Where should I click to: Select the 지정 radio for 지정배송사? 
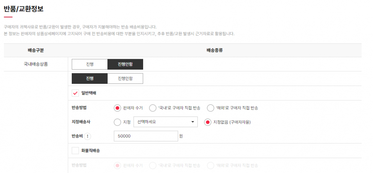[117, 122]
